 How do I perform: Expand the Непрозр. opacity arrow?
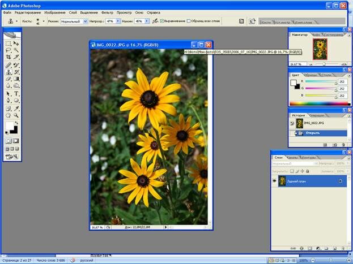118,21
